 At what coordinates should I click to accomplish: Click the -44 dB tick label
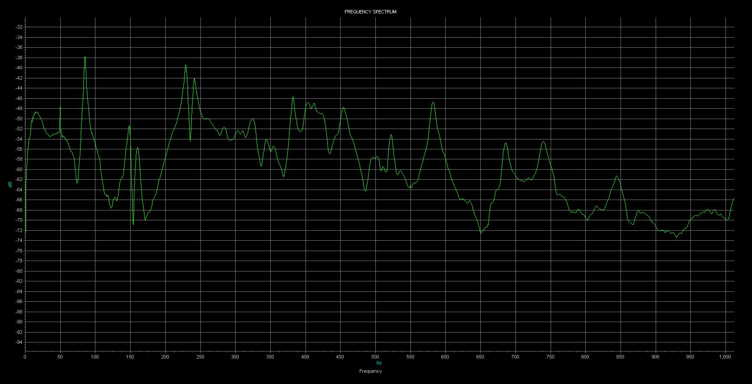(19, 88)
